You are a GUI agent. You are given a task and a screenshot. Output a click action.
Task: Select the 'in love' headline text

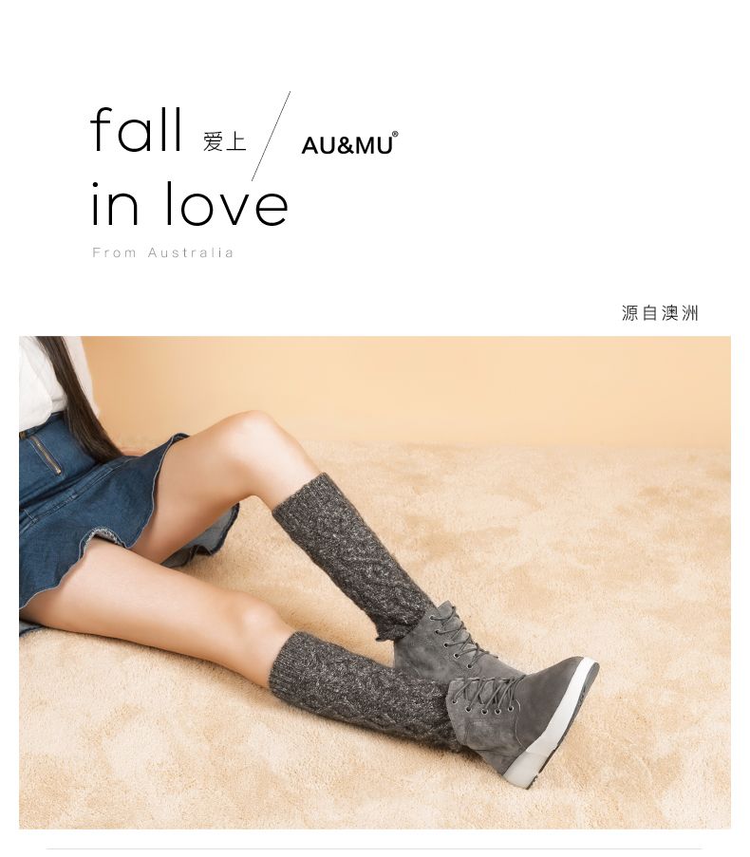tap(189, 204)
